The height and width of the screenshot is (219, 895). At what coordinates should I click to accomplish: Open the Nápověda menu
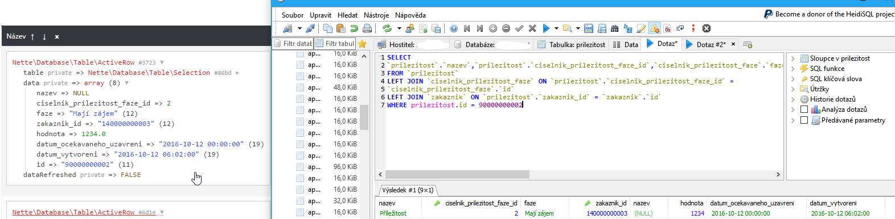tap(410, 15)
